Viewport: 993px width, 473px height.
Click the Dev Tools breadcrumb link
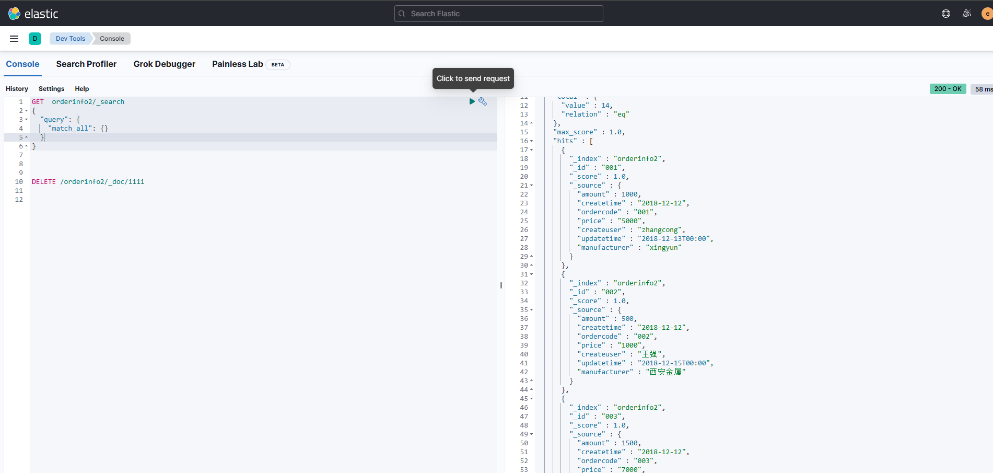pyautogui.click(x=71, y=39)
